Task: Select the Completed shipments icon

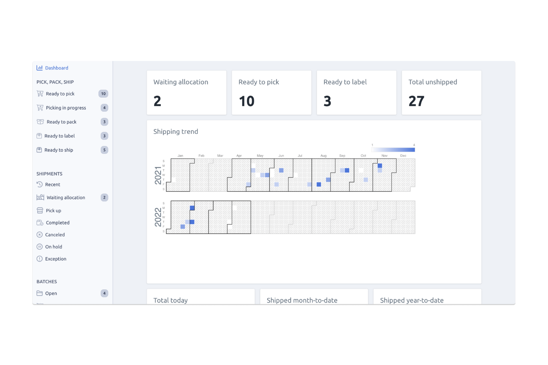Action: click(x=40, y=222)
